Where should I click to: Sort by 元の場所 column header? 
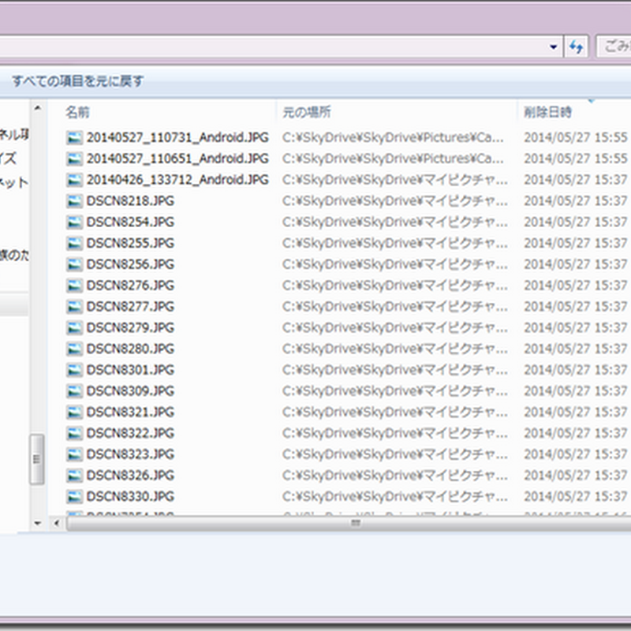(307, 112)
